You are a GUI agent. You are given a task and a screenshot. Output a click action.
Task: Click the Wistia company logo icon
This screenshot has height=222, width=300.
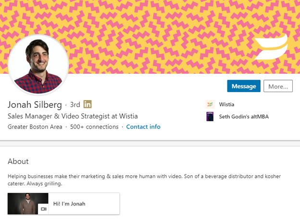pos(210,104)
